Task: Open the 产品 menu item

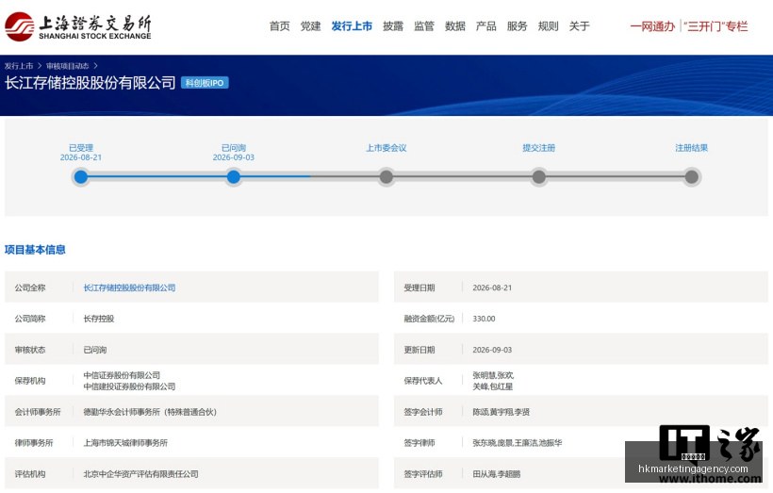Action: coord(486,26)
